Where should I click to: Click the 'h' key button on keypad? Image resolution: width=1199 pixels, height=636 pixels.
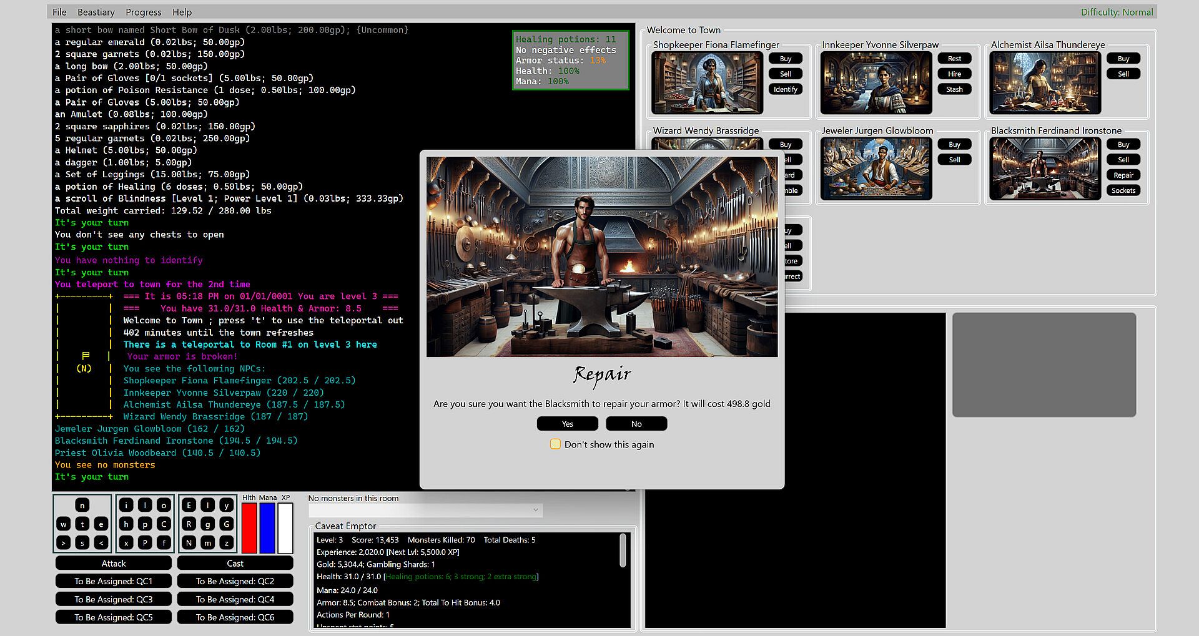126,524
